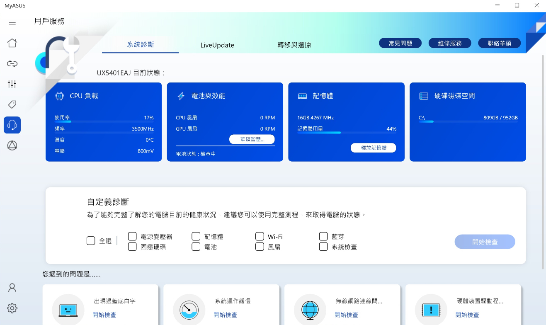
Task: Click the 華碩智慧... button
Action: [x=252, y=139]
